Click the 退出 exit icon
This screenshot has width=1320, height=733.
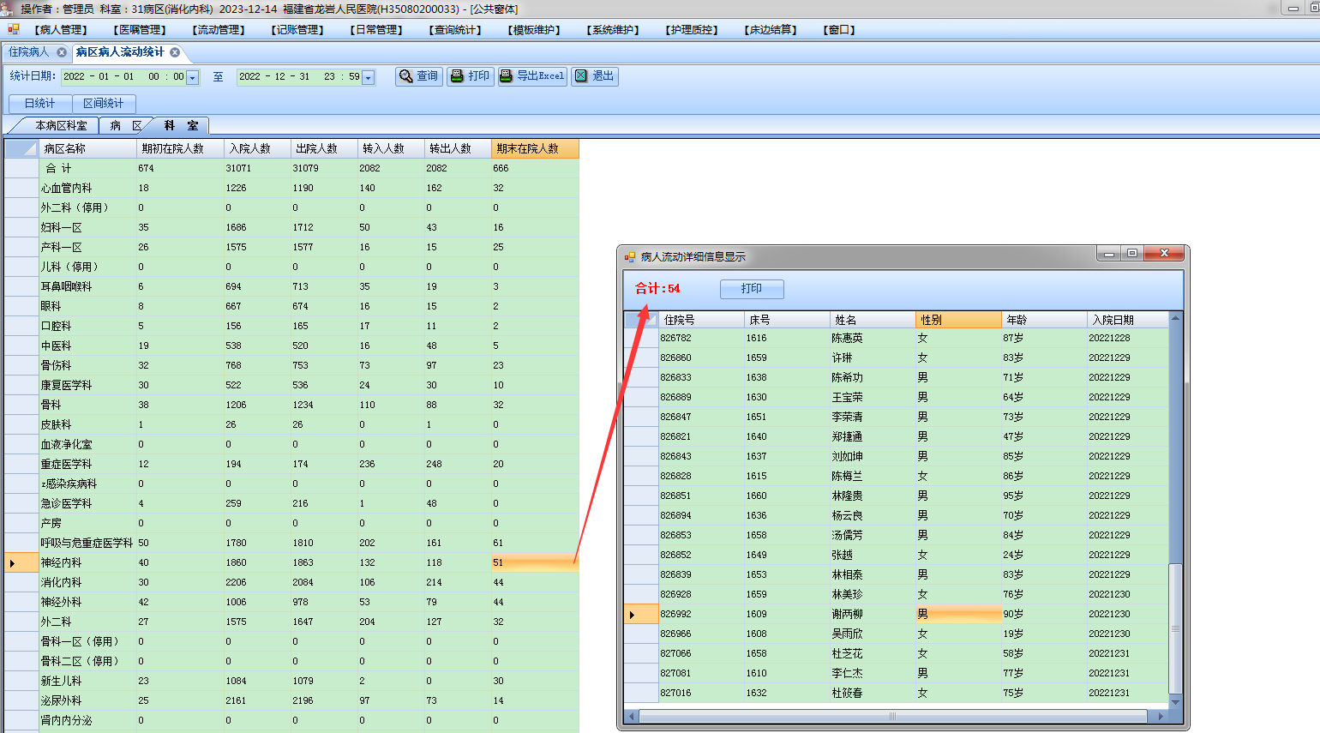pos(581,76)
